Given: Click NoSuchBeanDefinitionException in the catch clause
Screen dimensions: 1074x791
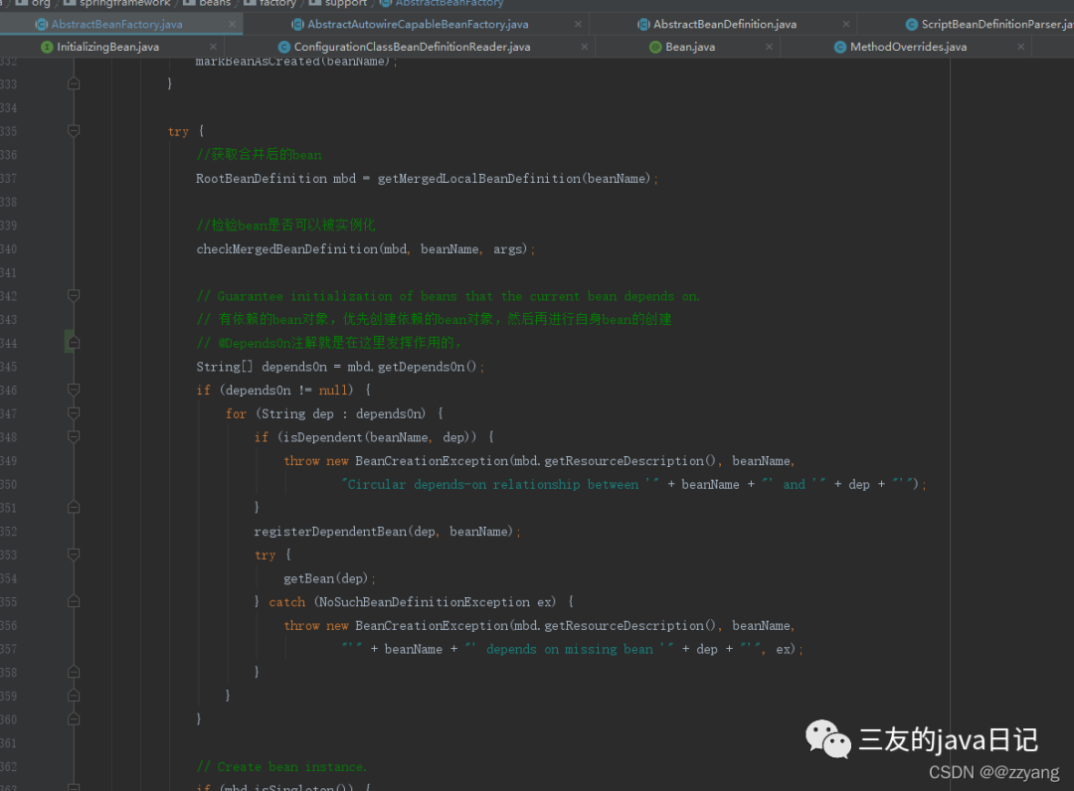Looking at the screenshot, I should (x=424, y=602).
